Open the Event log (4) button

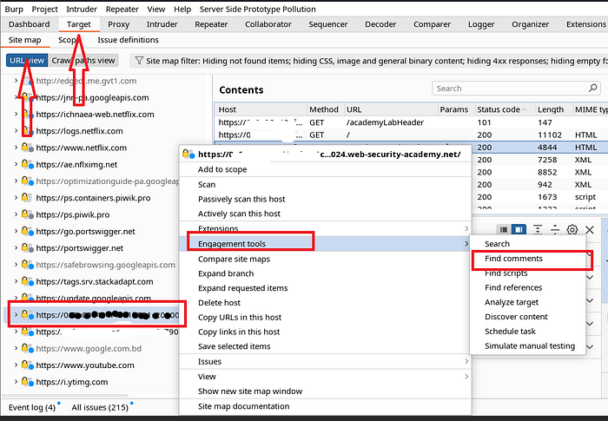[32, 407]
